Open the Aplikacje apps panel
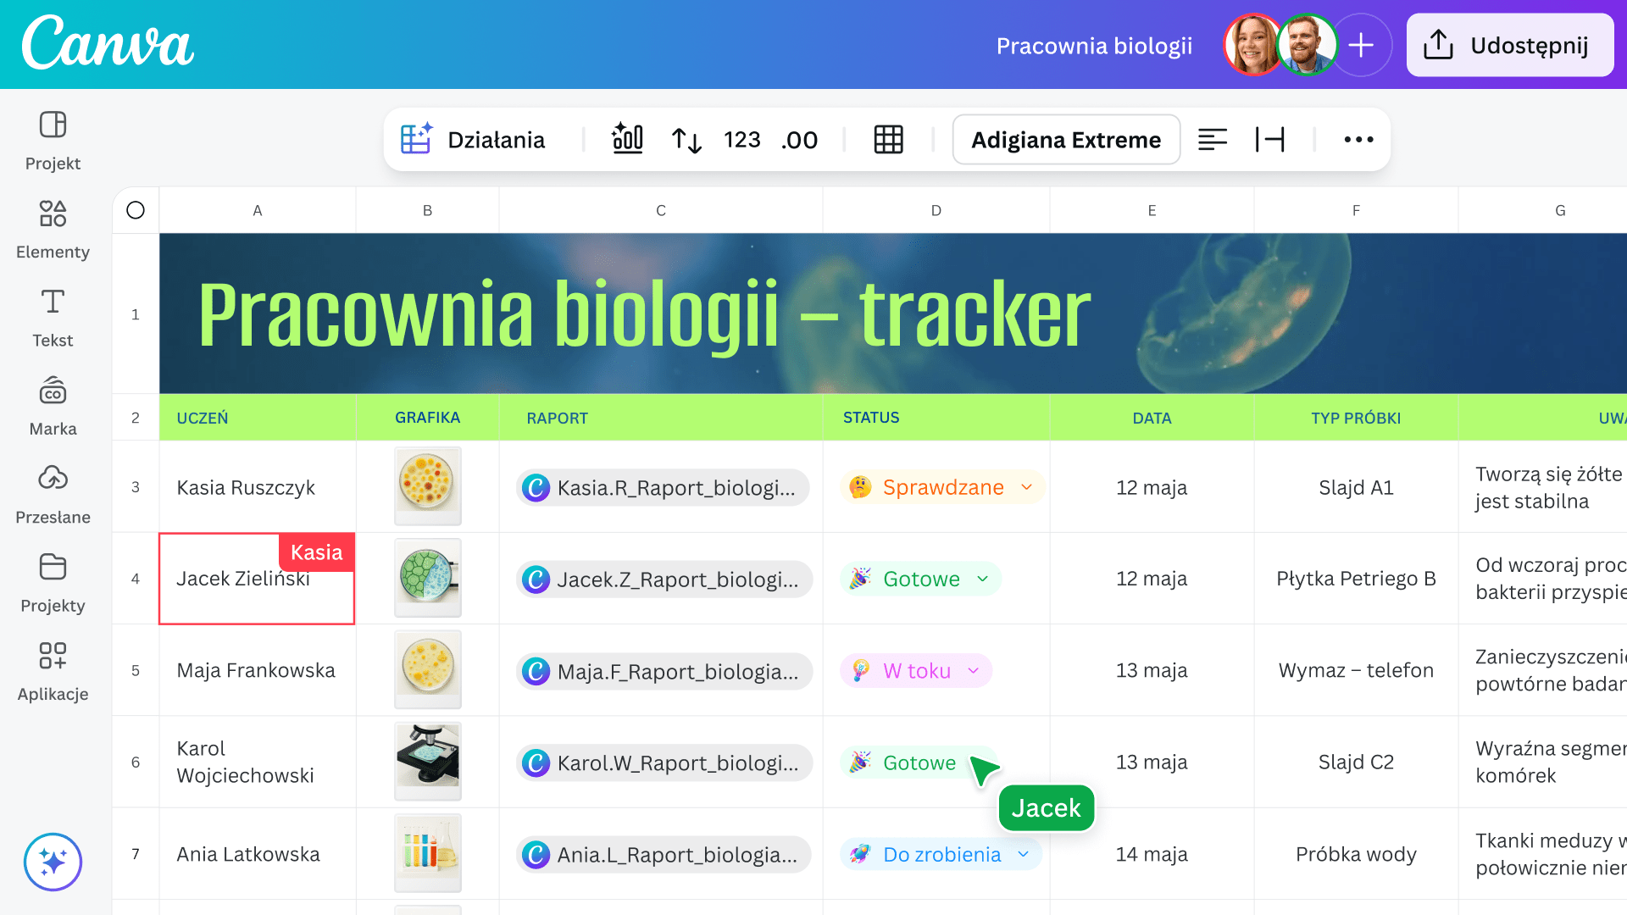 [x=53, y=672]
